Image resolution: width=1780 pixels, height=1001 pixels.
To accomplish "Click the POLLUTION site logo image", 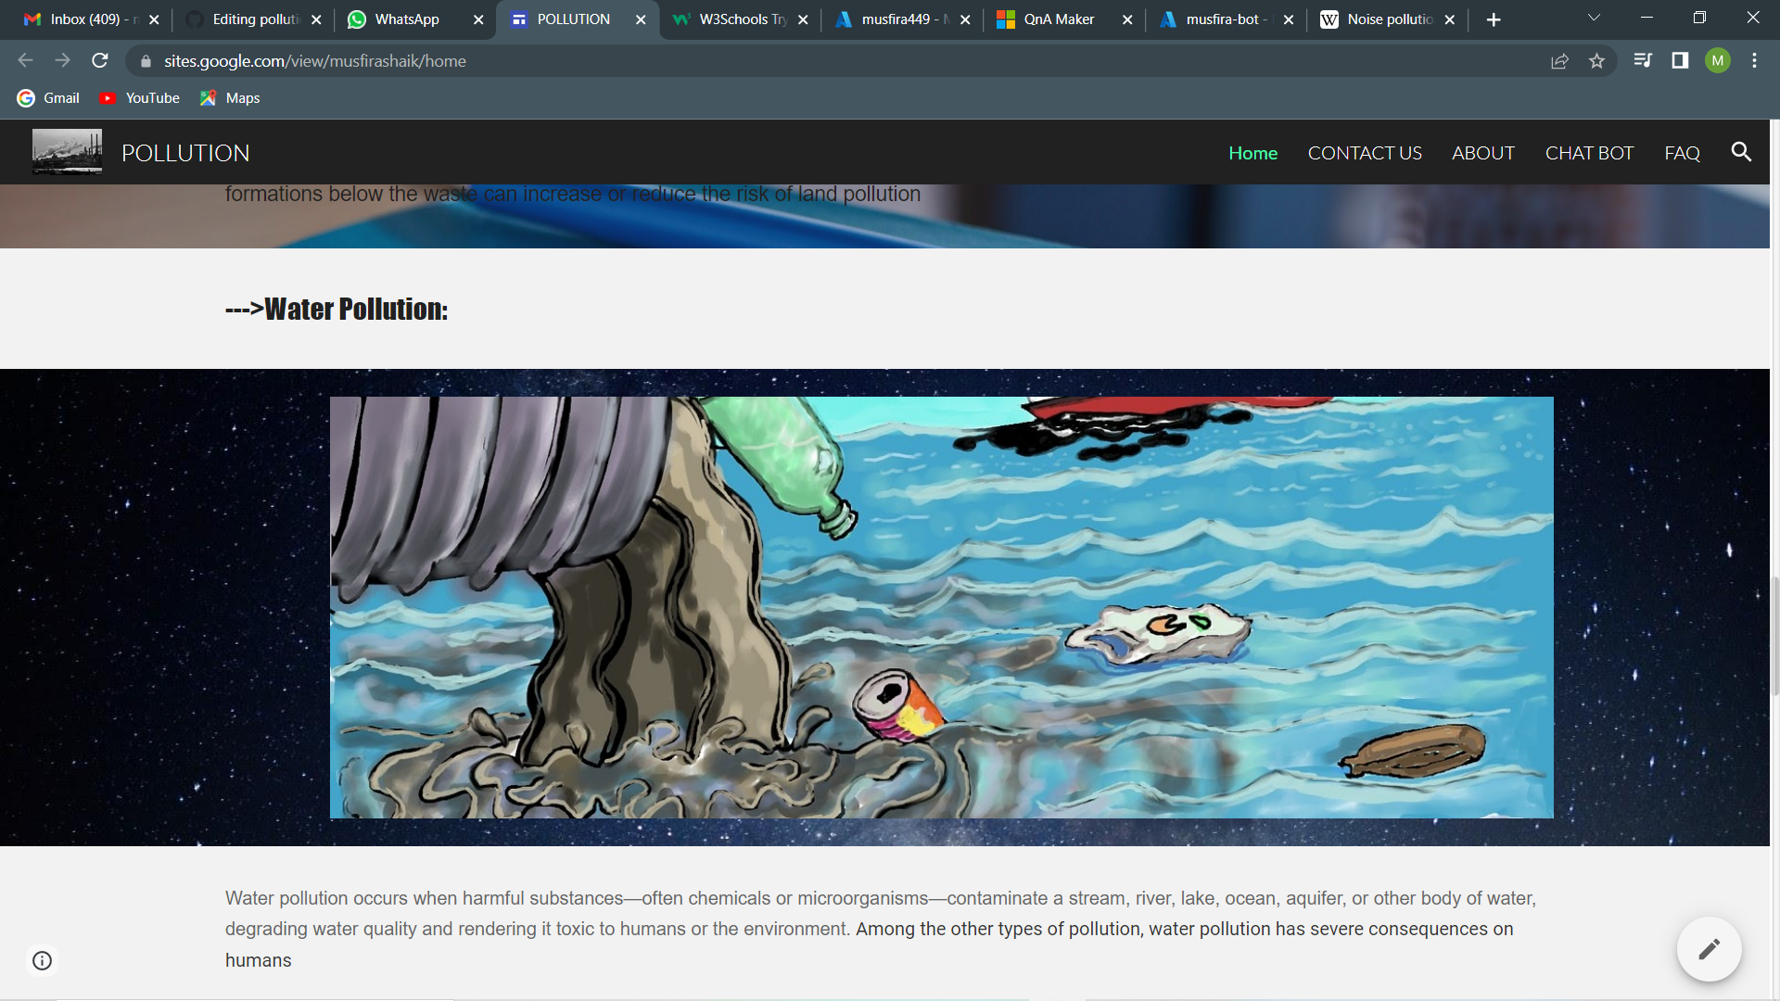I will tap(67, 150).
